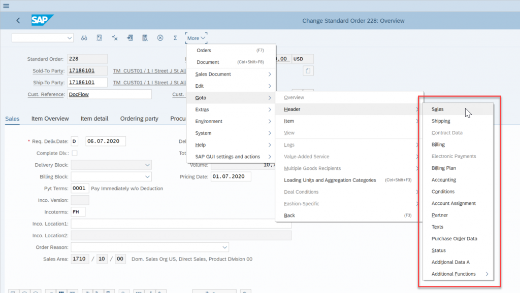Click the back arrow beside the SAP logo
This screenshot has width=520, height=293.
pos(18,20)
